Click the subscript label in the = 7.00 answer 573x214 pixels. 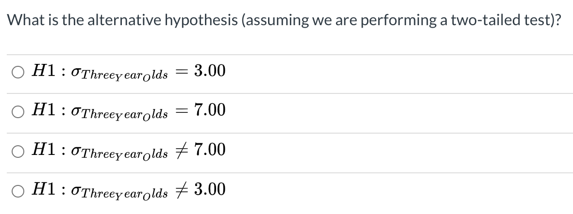(125, 115)
